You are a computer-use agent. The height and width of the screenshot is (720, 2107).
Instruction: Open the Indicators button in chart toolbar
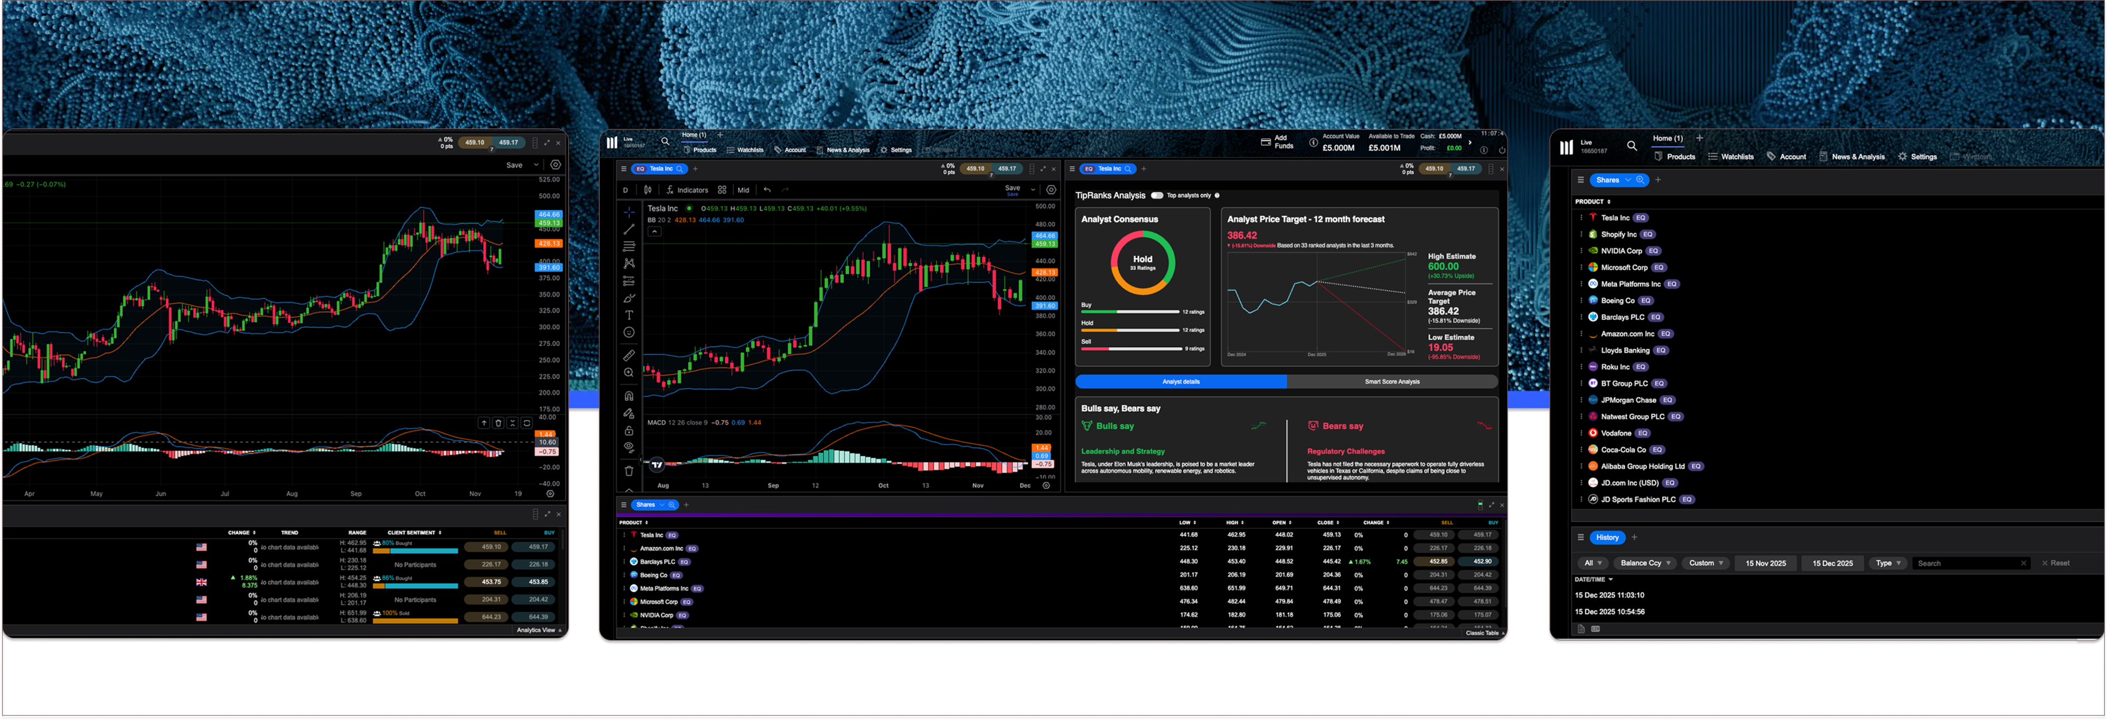[x=687, y=190]
